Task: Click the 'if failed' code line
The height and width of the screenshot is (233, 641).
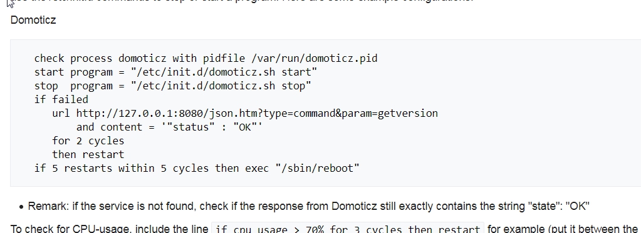Action: [61, 100]
